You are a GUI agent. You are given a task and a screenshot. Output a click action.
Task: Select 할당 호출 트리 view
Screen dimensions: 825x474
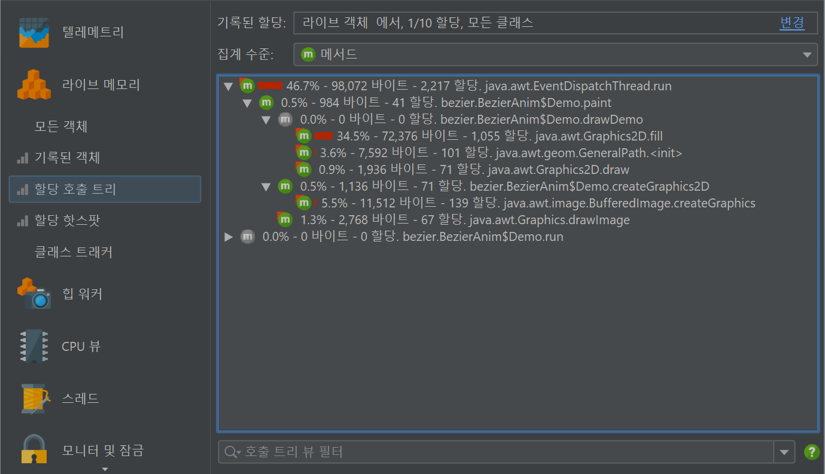click(x=105, y=189)
